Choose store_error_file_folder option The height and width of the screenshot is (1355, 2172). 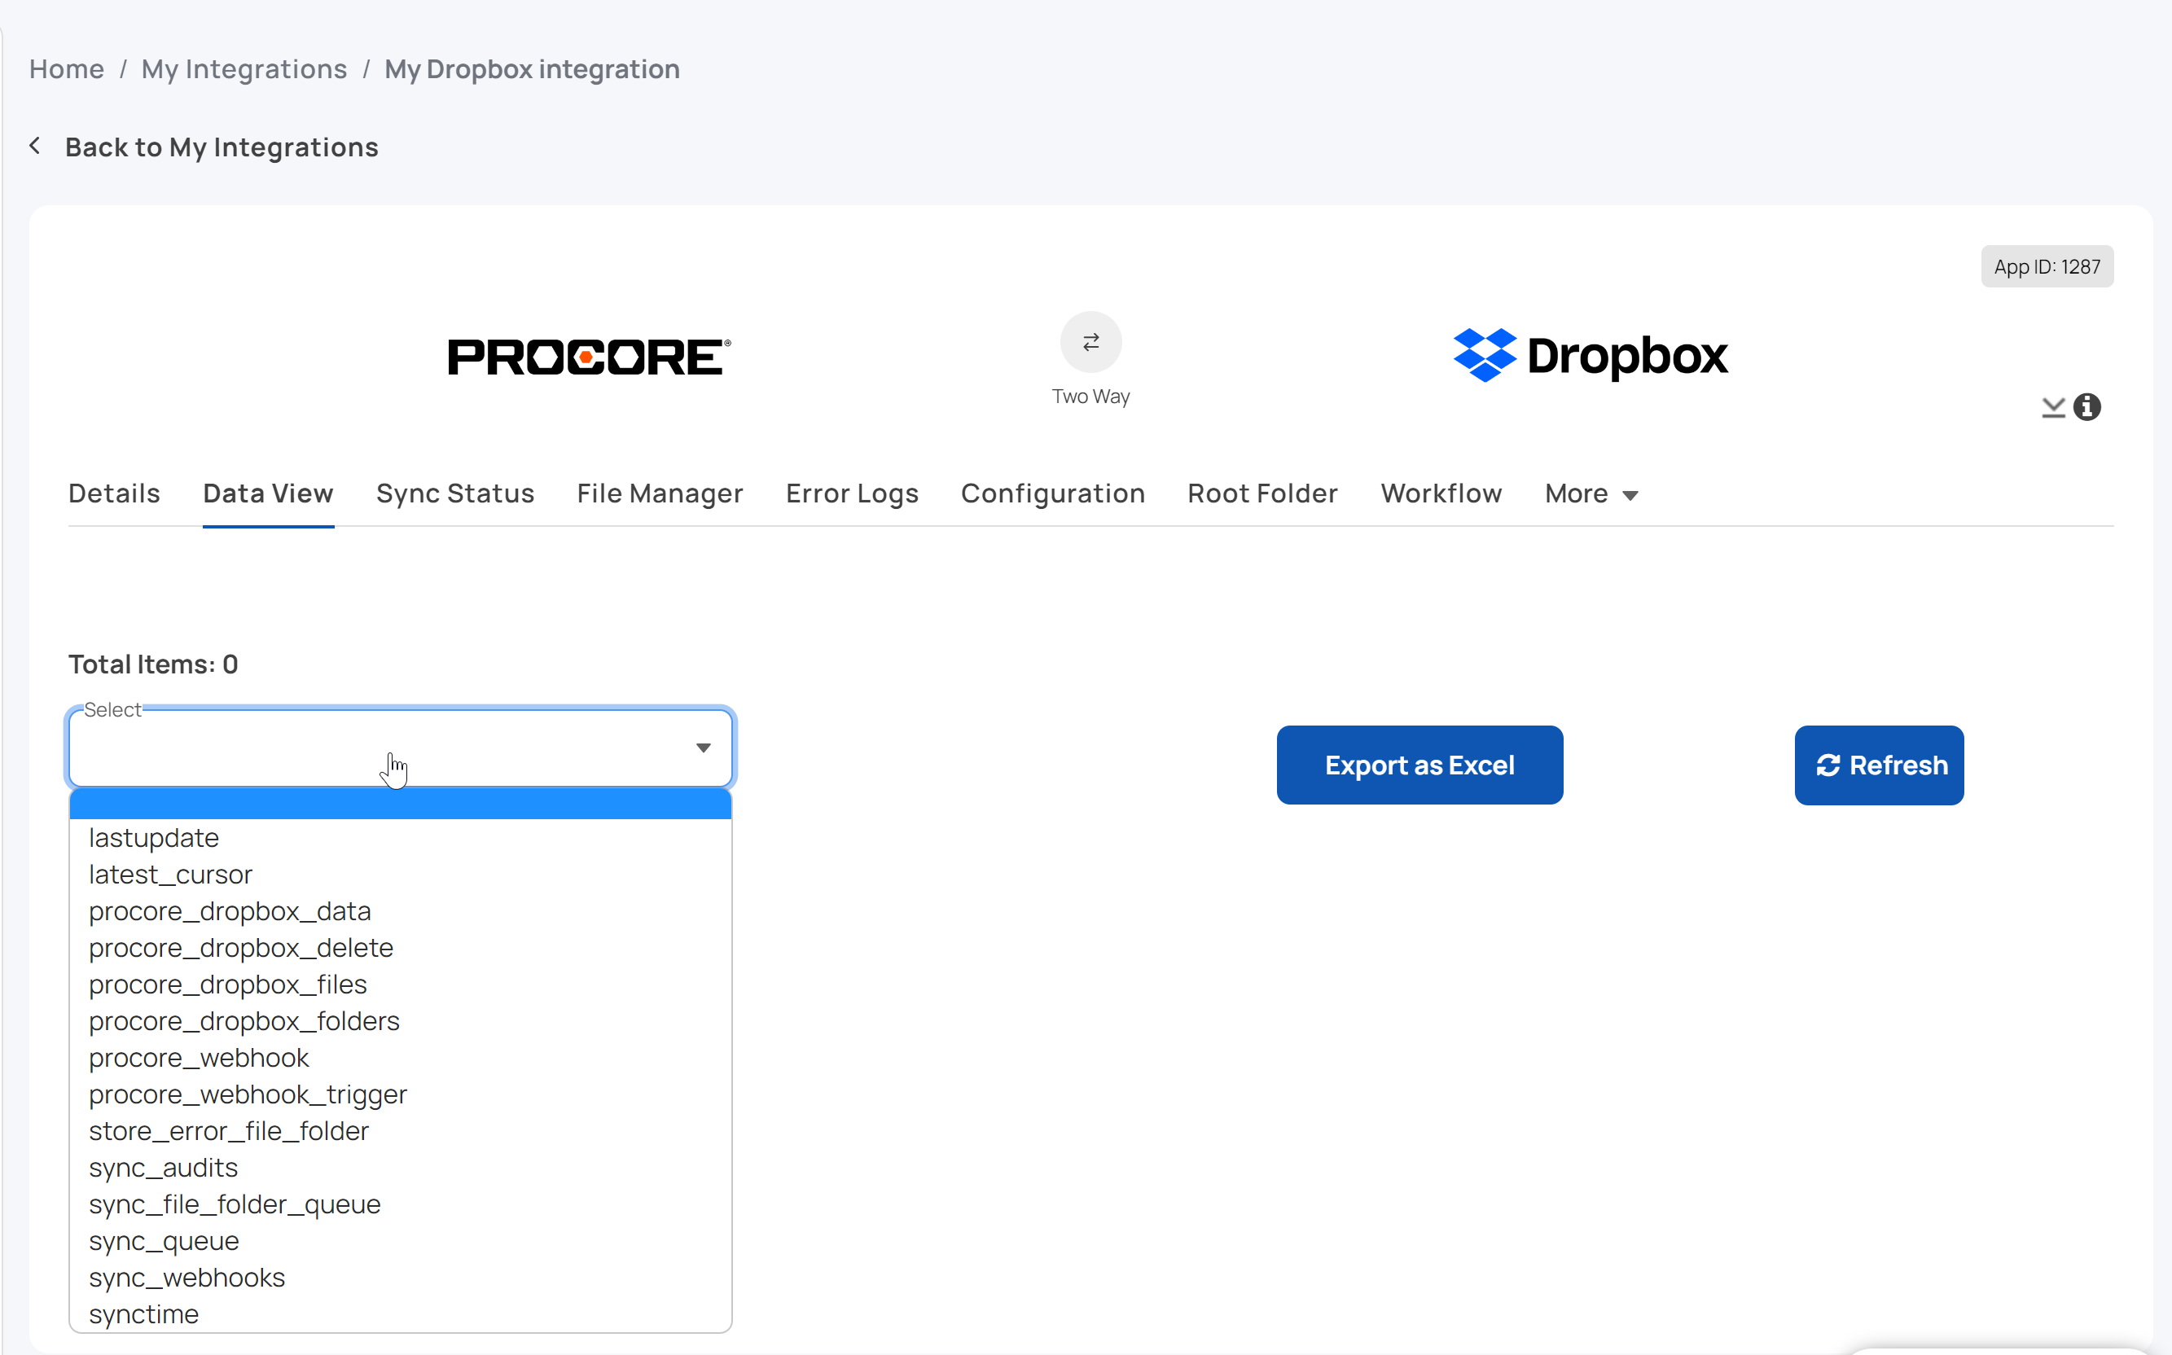(401, 1132)
